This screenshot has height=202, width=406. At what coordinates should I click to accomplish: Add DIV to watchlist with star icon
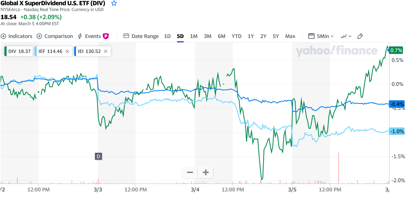(x=114, y=3)
